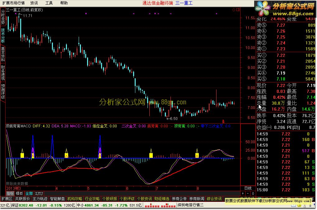The height and width of the screenshot is (210, 317).
Task: Click the 11.71 high price label
Action: 28,16
